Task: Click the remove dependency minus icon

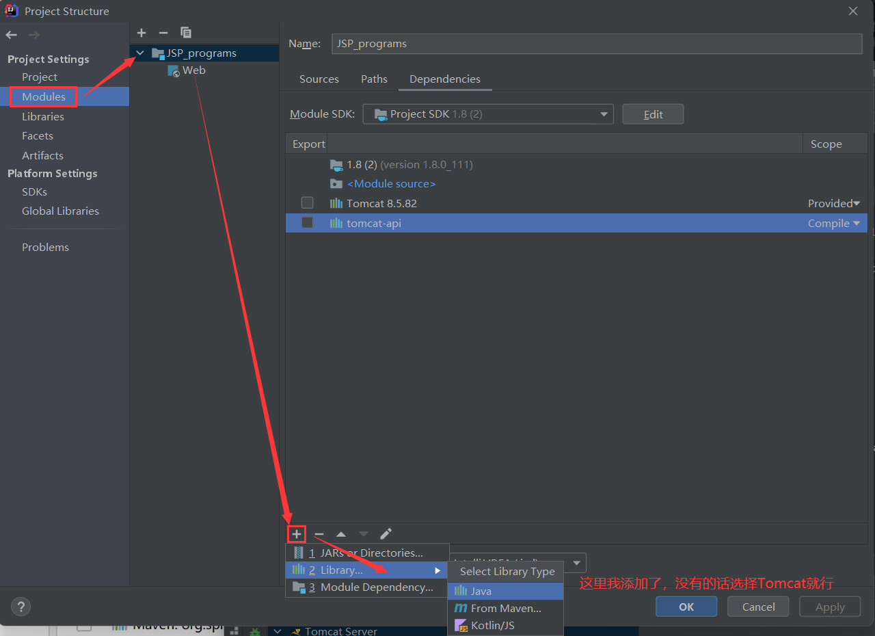Action: coord(319,534)
